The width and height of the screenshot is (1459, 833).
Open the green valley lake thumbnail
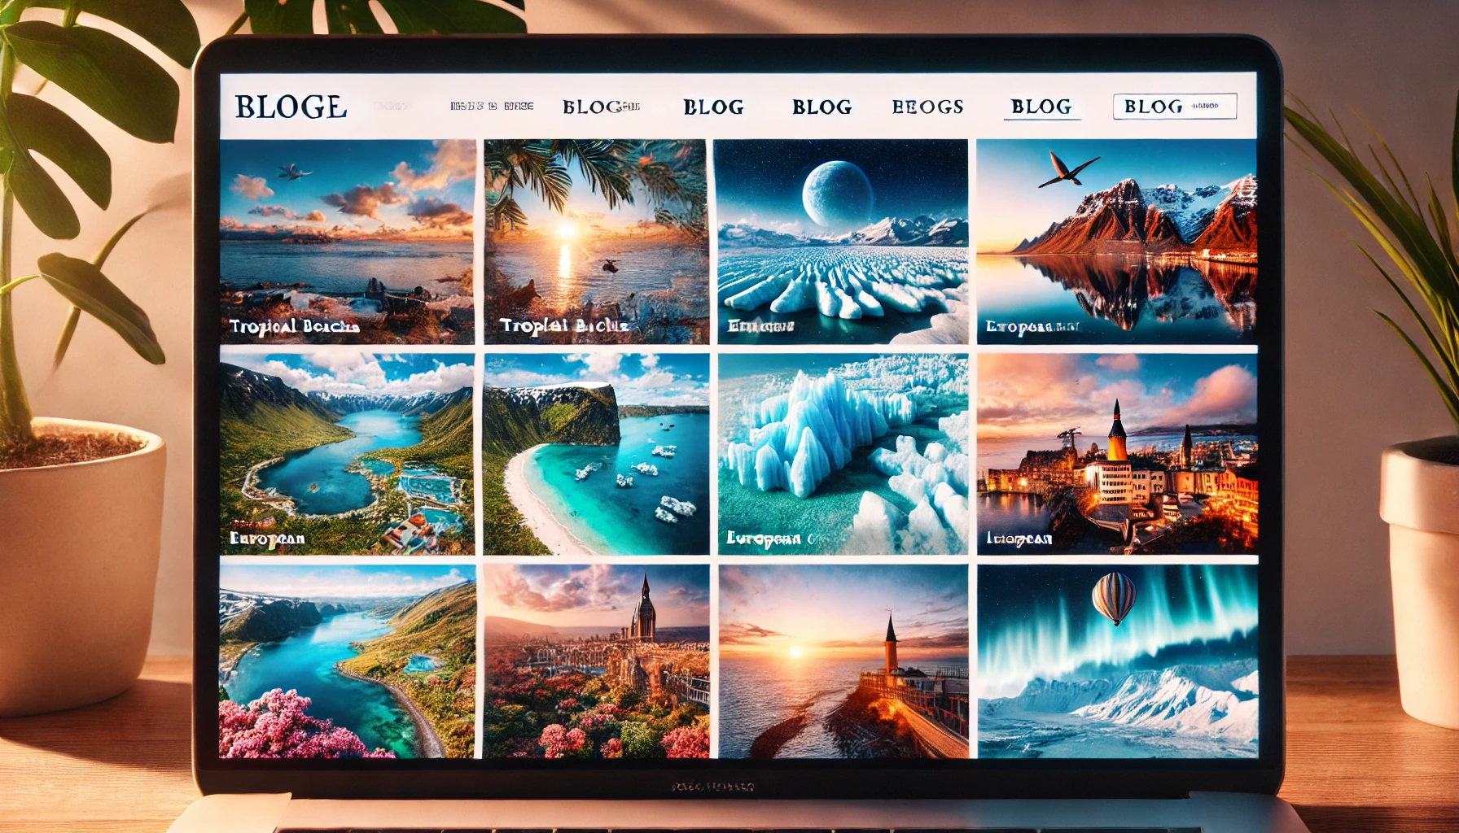click(347, 454)
